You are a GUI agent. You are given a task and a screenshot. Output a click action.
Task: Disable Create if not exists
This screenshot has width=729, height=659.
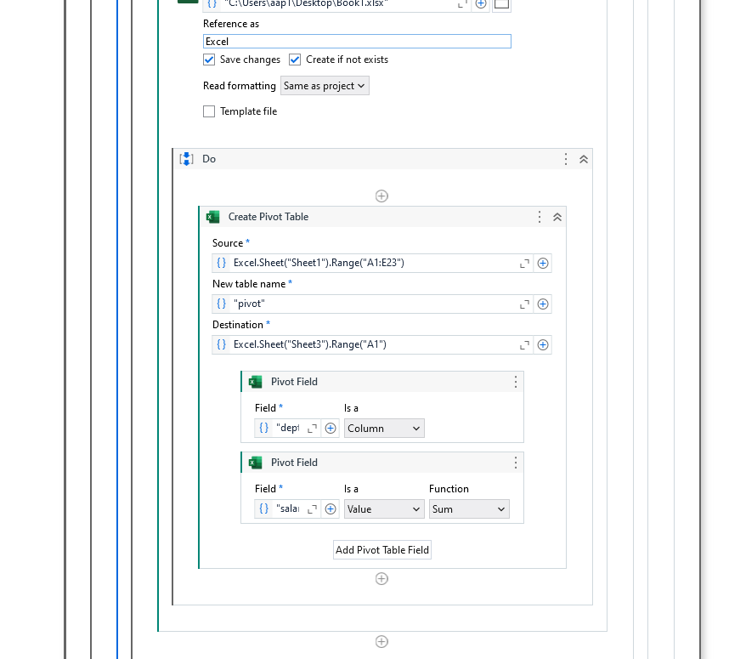pyautogui.click(x=294, y=60)
